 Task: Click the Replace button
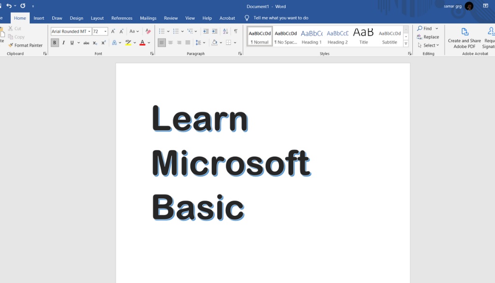coord(428,37)
